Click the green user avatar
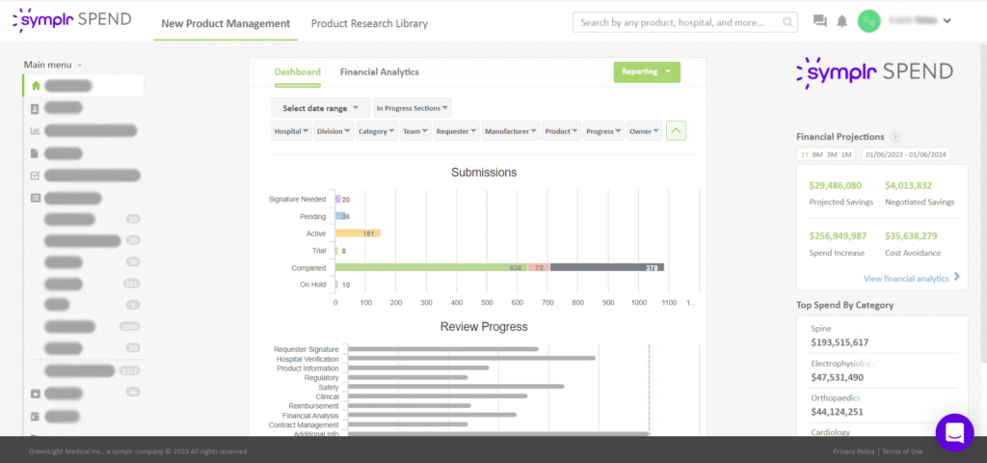This screenshot has width=987, height=463. [x=868, y=21]
